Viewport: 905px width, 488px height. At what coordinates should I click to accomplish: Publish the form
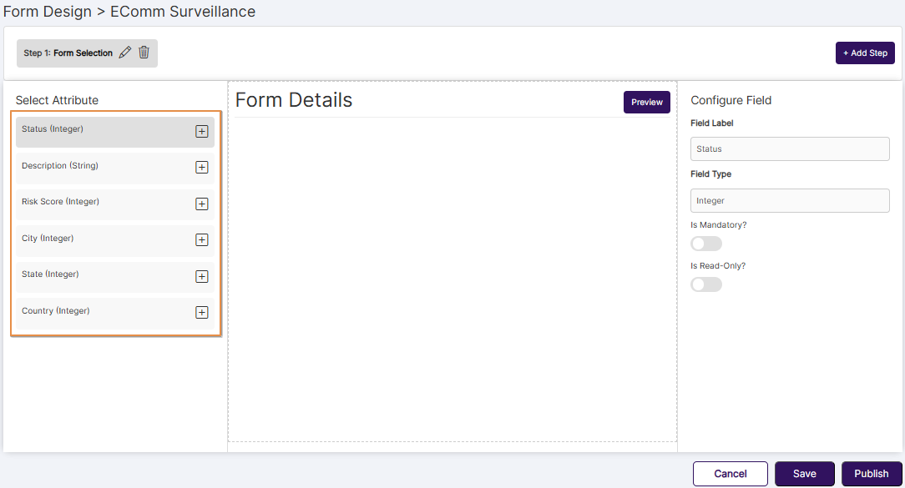[871, 474]
